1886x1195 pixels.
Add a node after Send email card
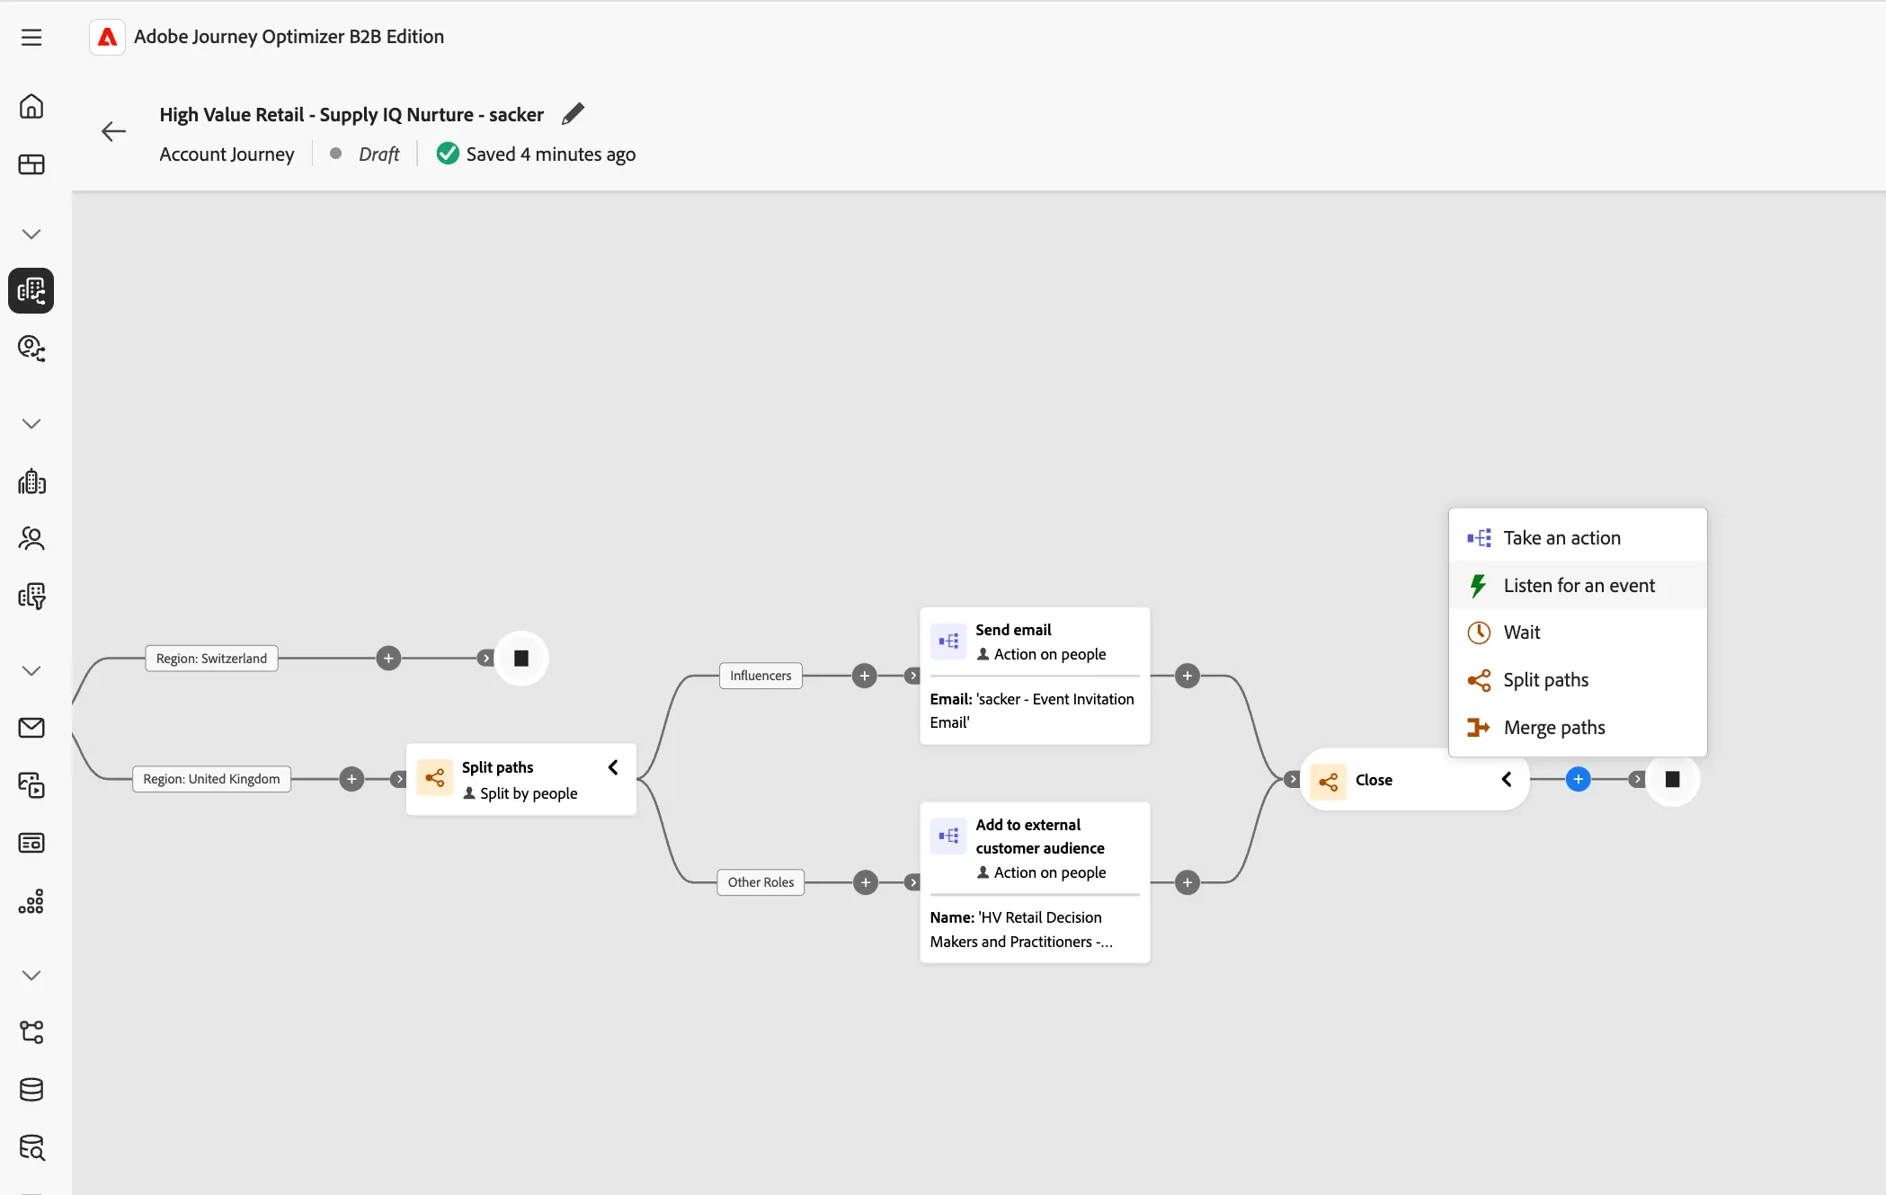[1187, 676]
